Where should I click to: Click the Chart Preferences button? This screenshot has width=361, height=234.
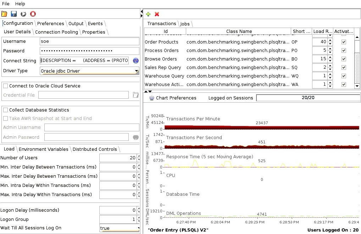[x=173, y=98]
